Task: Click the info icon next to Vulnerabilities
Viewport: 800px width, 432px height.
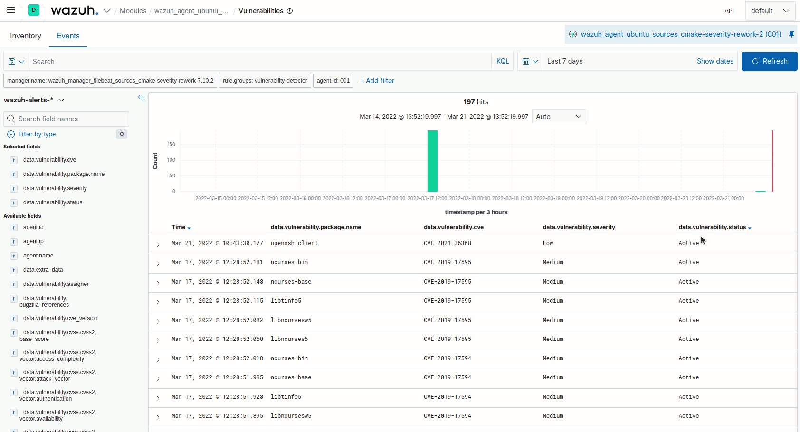Action: [290, 11]
